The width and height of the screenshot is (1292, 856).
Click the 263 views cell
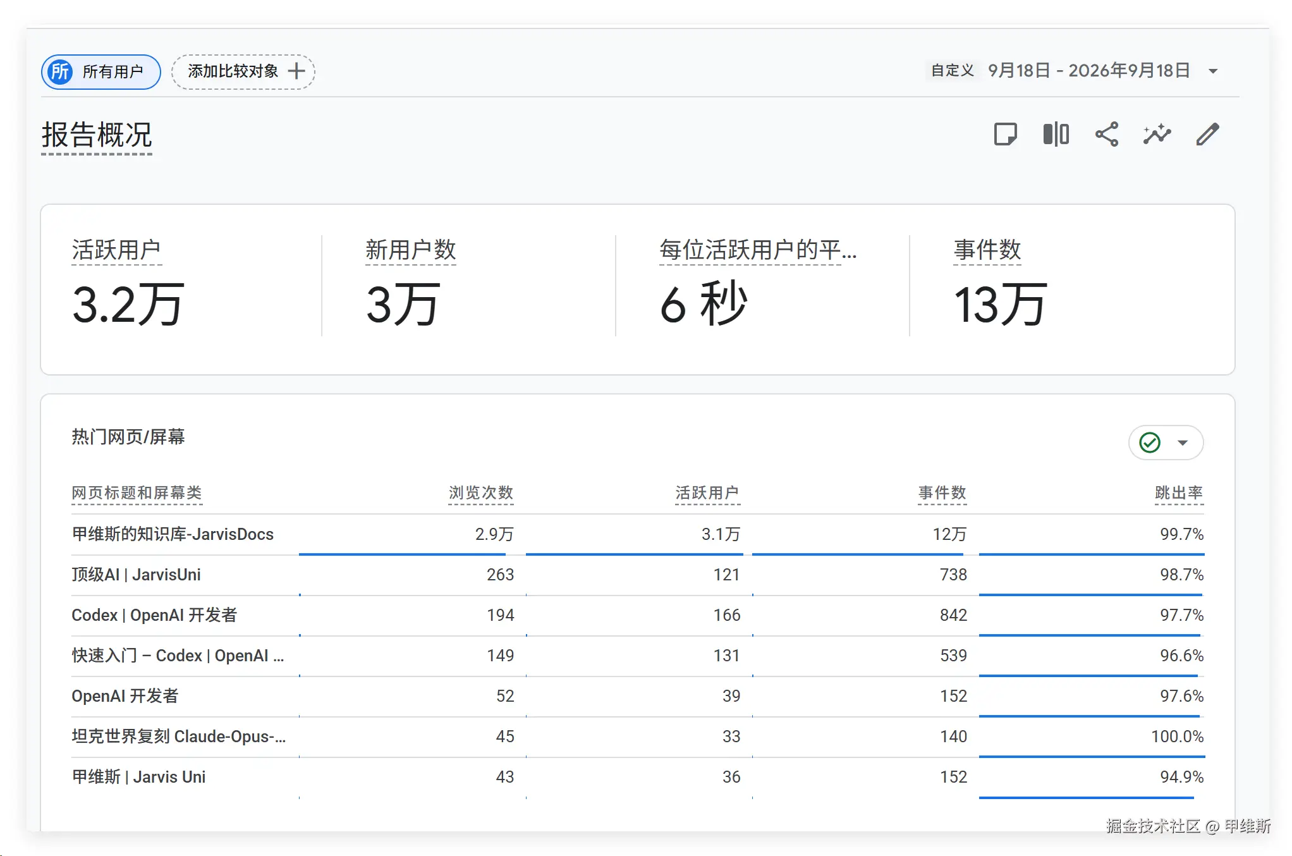500,575
